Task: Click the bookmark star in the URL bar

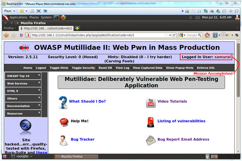Action: point(166,35)
